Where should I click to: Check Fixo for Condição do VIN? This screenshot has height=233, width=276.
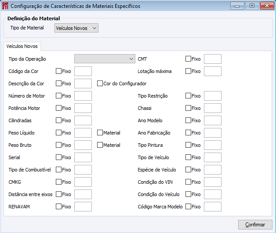point(189,182)
